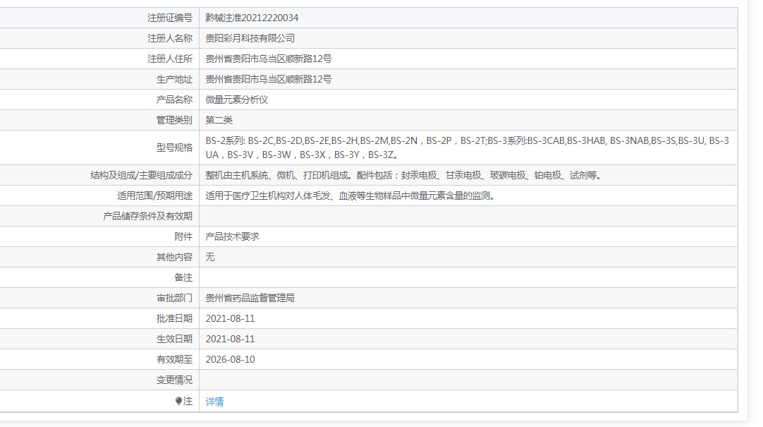Select registration number 黔械注准20212220034
The image size is (763, 427).
[x=252, y=18]
